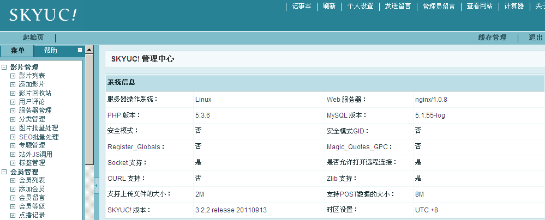
Task: Open 影片列表 menu item
Action: (x=32, y=76)
